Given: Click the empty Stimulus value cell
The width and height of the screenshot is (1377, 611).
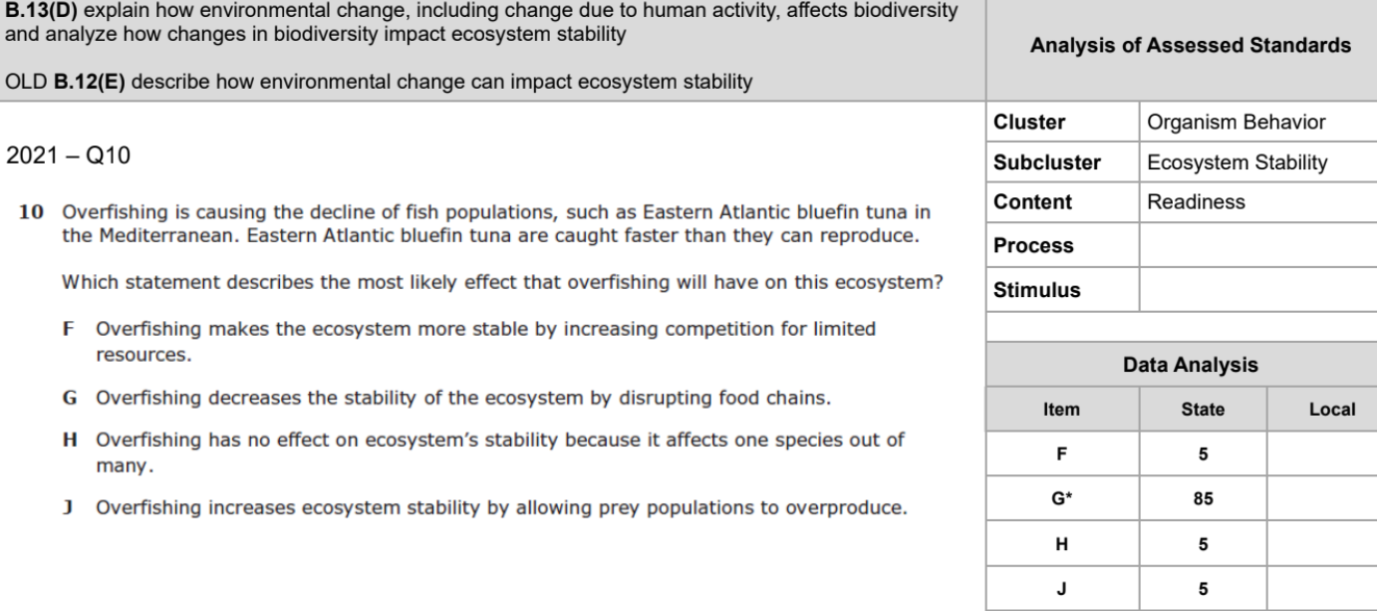Looking at the screenshot, I should [1257, 290].
